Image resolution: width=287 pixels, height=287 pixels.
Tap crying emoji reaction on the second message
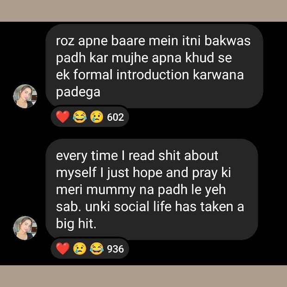(80, 249)
